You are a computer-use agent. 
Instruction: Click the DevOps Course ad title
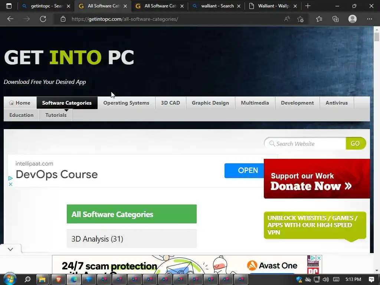point(57,174)
